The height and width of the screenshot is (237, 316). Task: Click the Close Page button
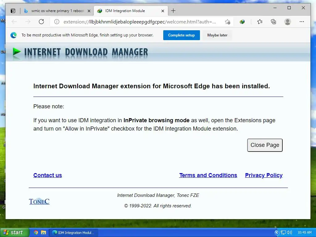coord(265,145)
